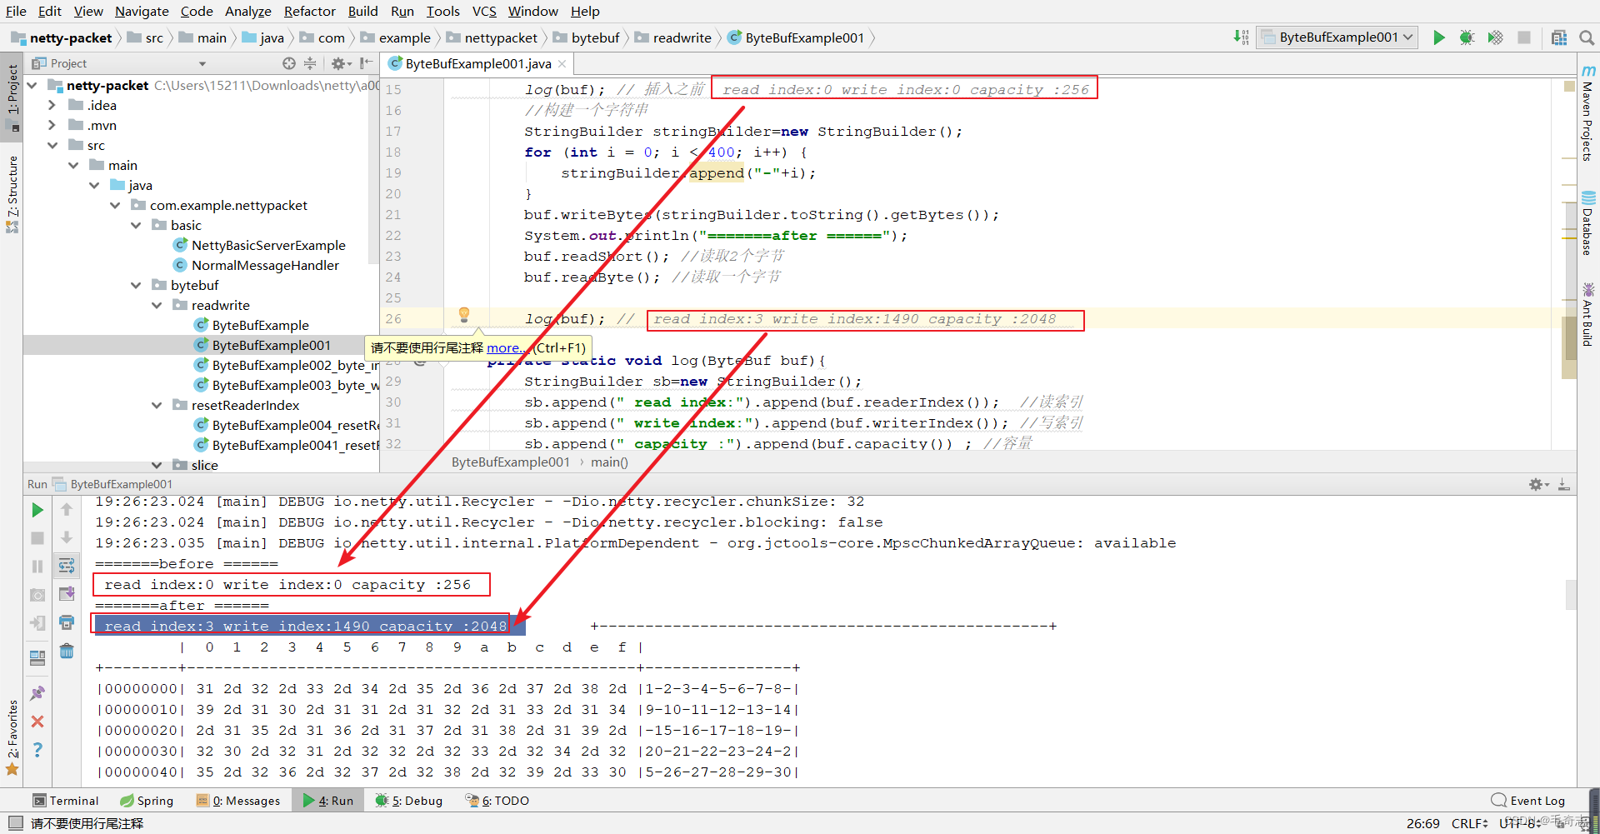Toggle scroll to end in console
Image resolution: width=1600 pixels, height=834 pixels.
[67, 594]
